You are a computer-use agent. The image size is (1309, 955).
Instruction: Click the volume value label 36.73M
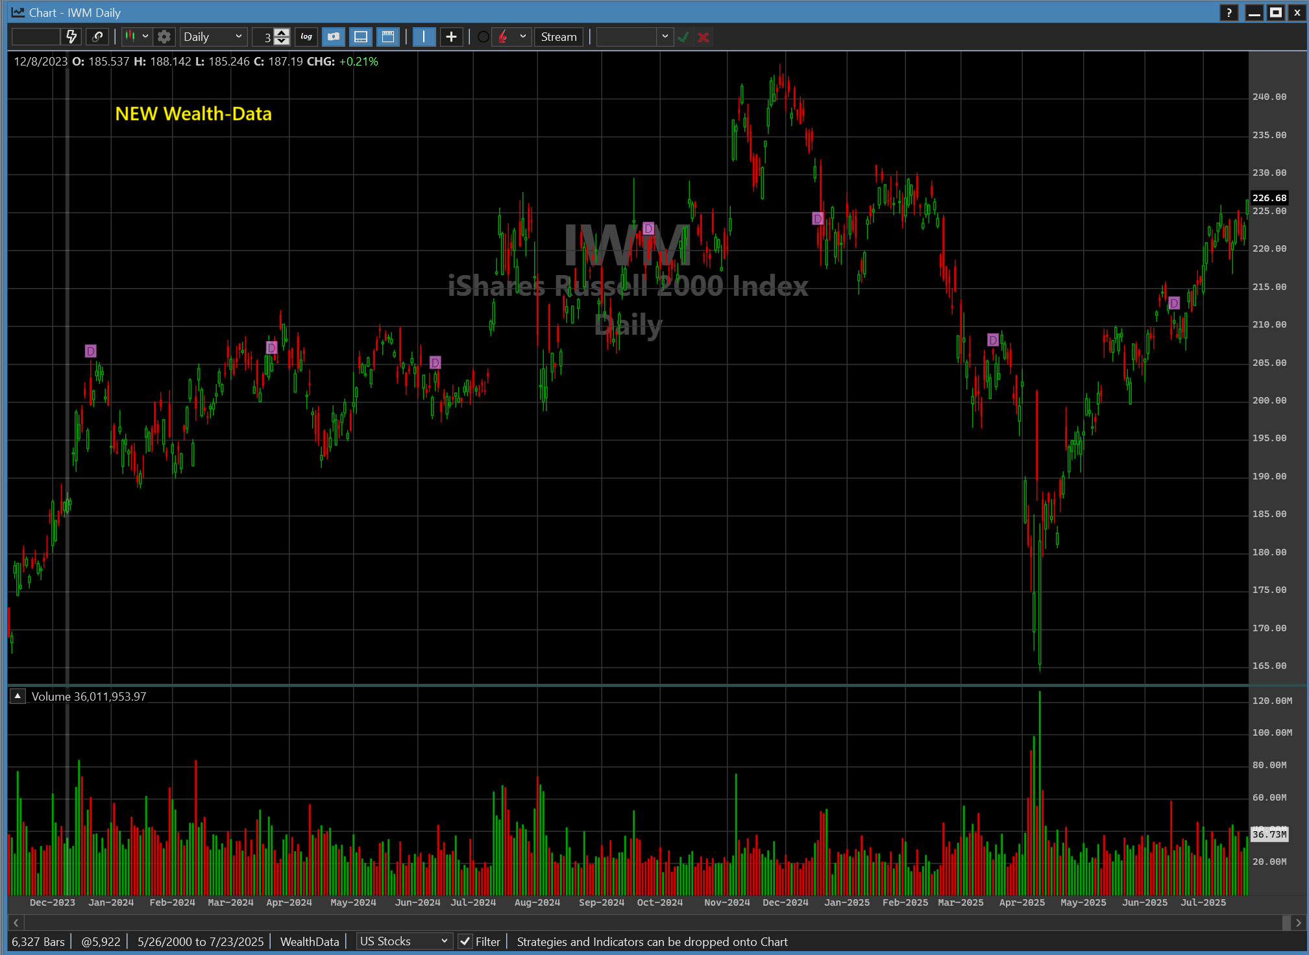(x=1269, y=834)
